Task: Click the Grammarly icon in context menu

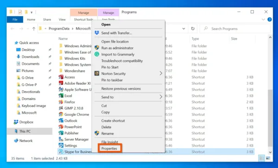Action: pyautogui.click(x=97, y=54)
